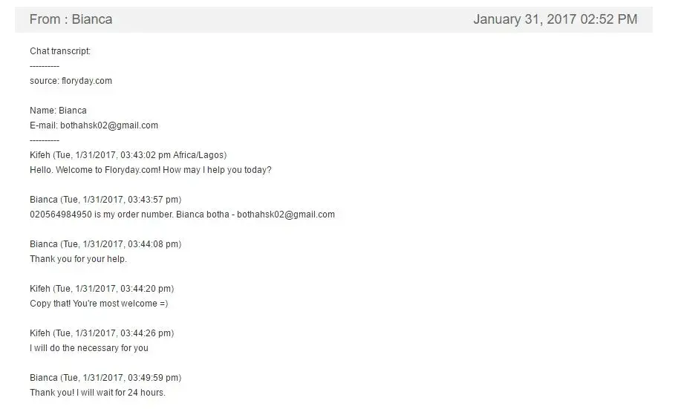Click Kifeh's 03:43:02 pm Africa/Lagos timestamp
The image size is (687, 409).
[128, 155]
